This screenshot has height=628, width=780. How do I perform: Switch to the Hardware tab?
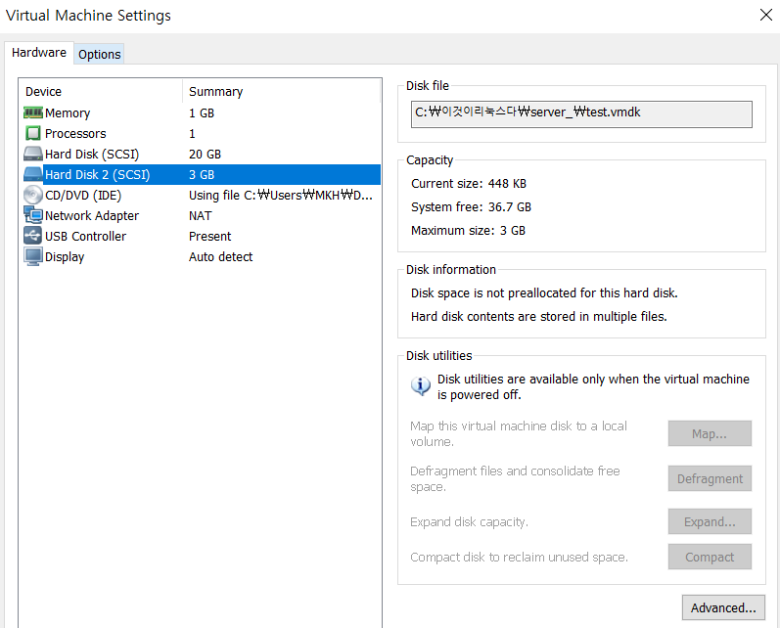[x=39, y=53]
